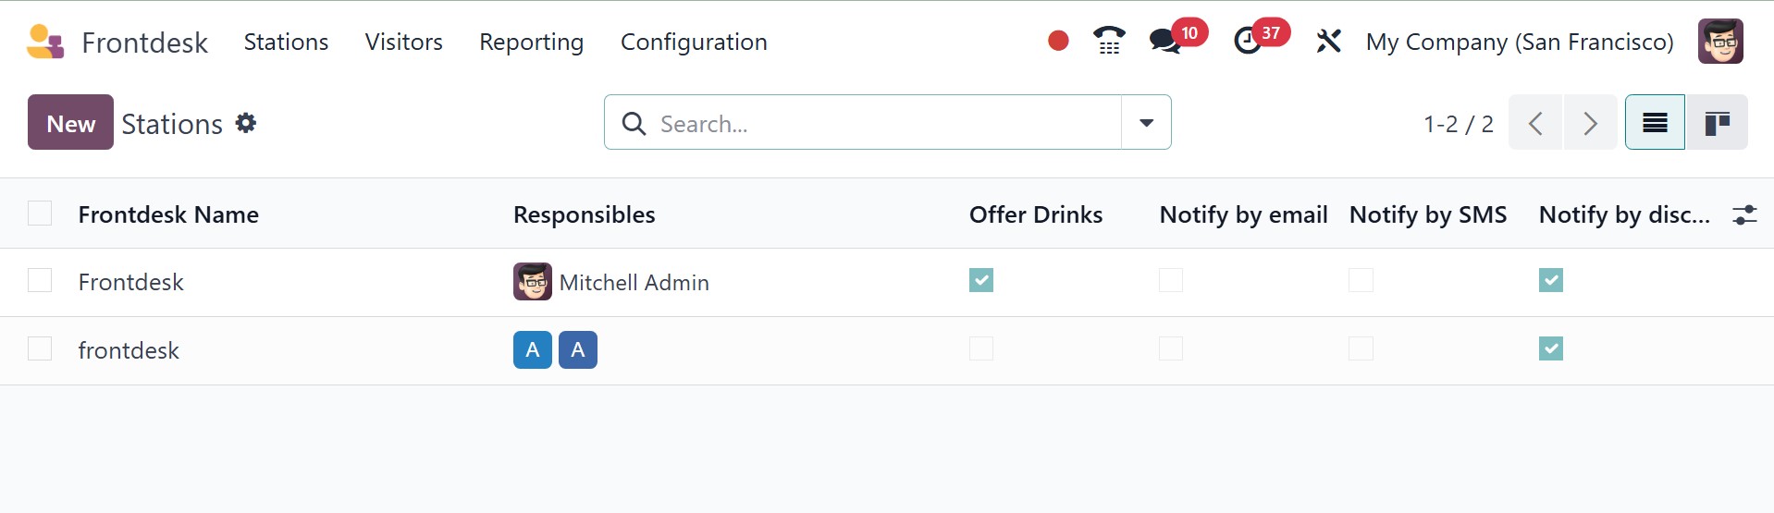Switch to List view
Viewport: 1774px width, 513px height.
pyautogui.click(x=1655, y=123)
